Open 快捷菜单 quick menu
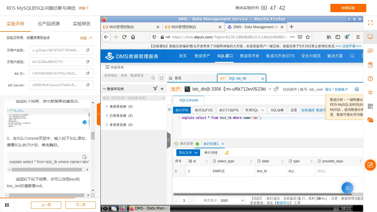This screenshot has height=212, width=377. pyautogui.click(x=115, y=67)
